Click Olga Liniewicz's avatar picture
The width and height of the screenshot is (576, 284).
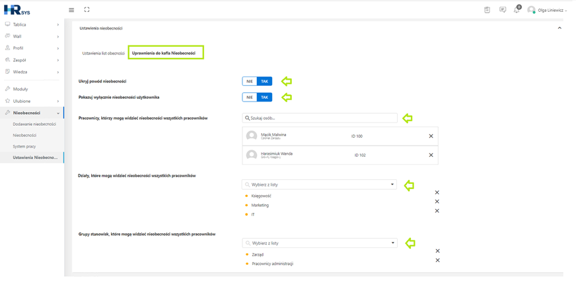pos(531,10)
